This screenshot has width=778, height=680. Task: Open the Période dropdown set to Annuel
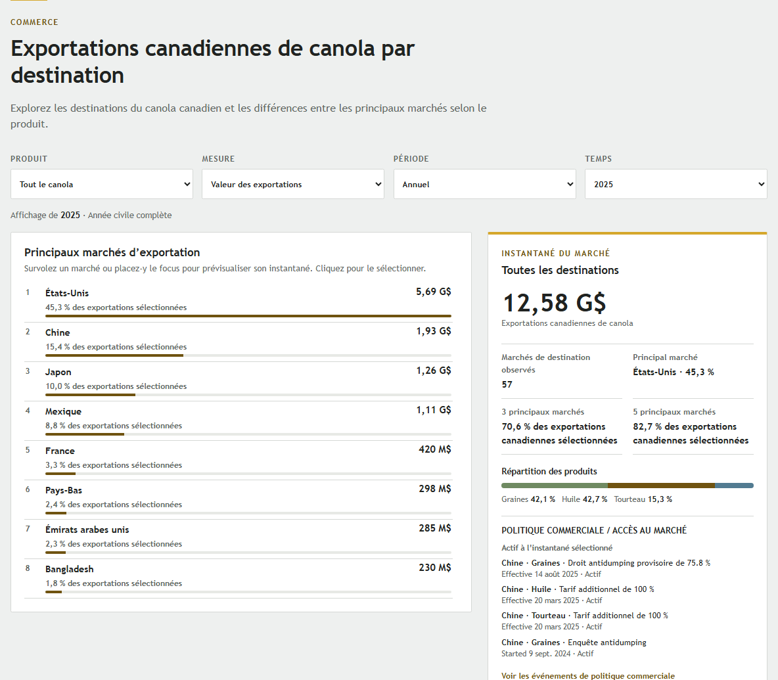(485, 184)
